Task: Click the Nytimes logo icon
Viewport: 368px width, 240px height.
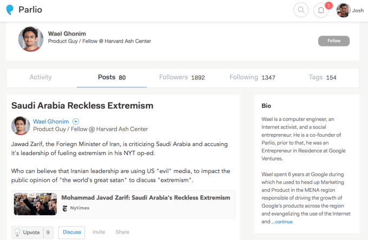Action: point(65,208)
